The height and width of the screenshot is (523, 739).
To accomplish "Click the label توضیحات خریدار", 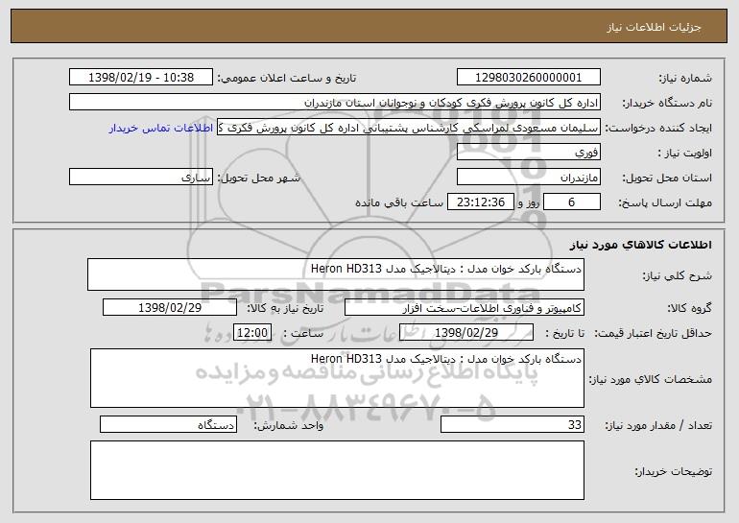I will (673, 471).
